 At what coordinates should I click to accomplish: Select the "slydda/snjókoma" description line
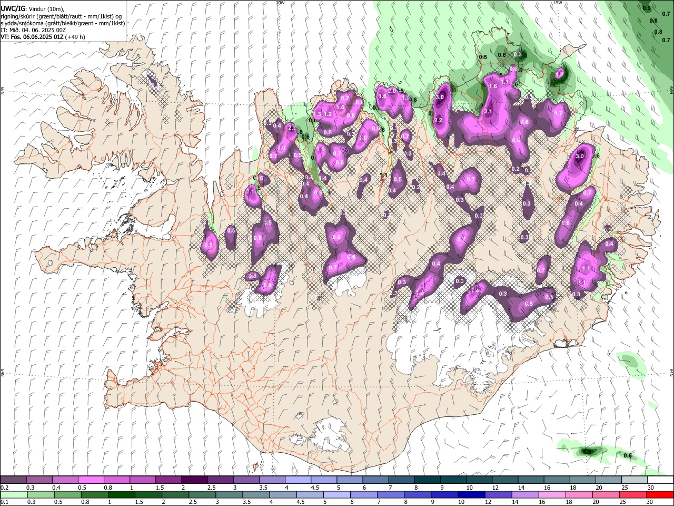(x=63, y=23)
